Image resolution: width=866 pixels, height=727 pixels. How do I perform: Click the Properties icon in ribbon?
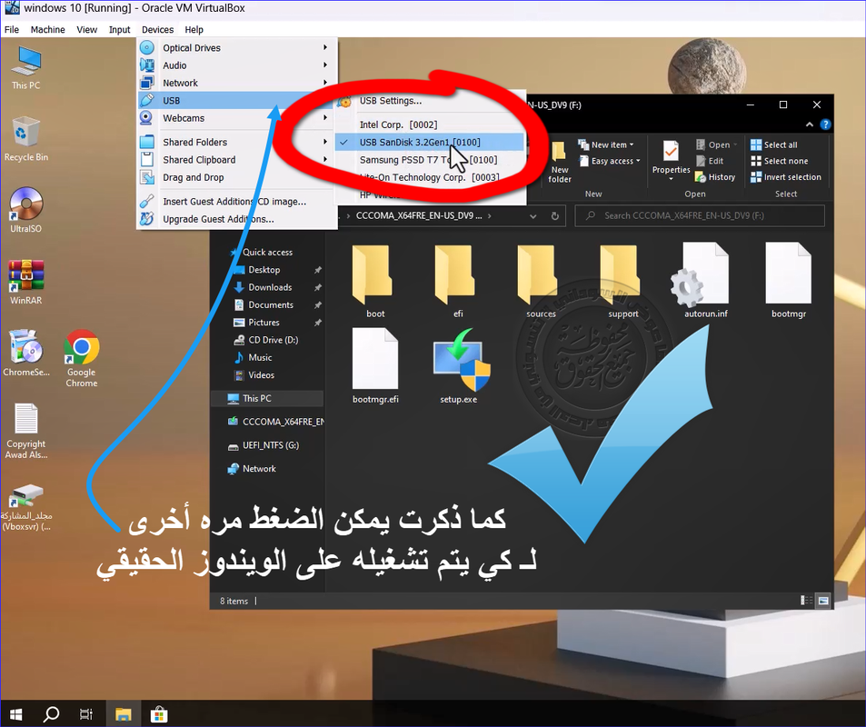click(x=671, y=155)
